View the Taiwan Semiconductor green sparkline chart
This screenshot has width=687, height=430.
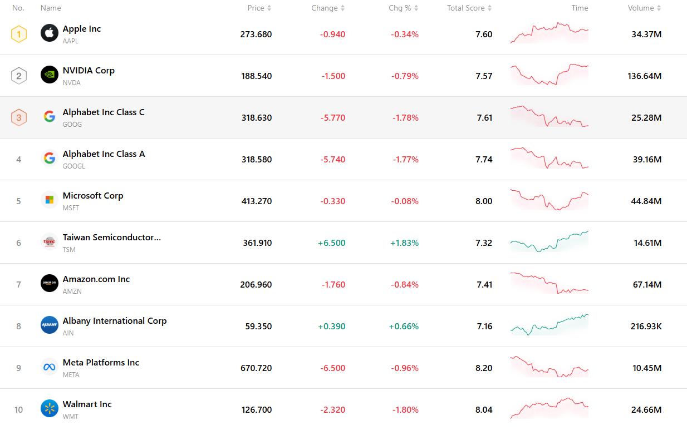(x=549, y=242)
